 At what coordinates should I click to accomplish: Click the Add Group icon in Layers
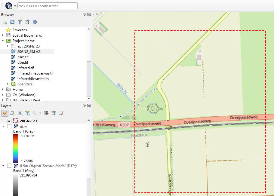12,113
